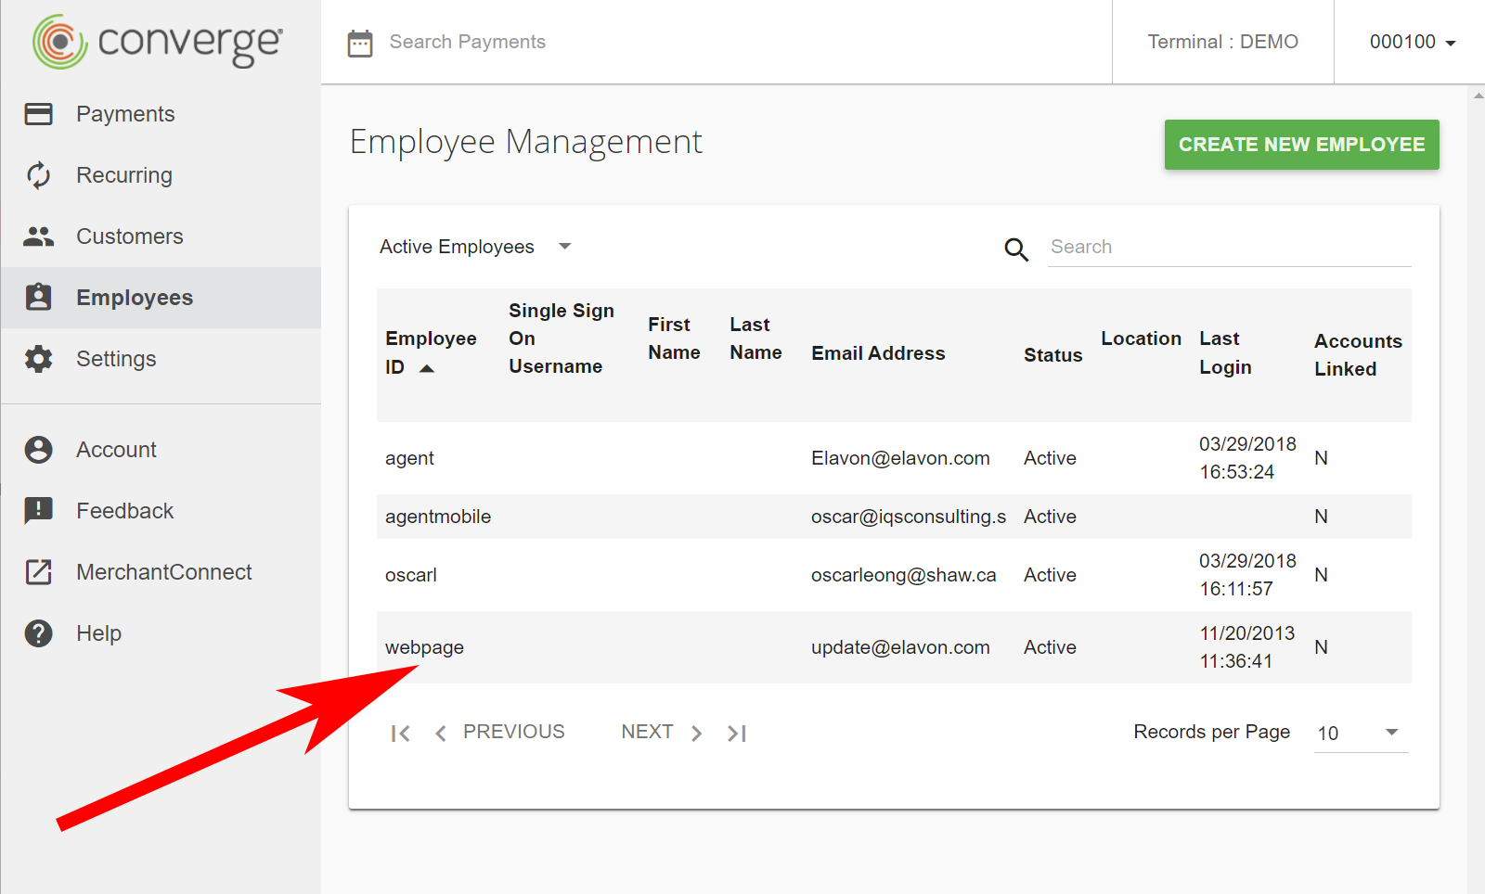The width and height of the screenshot is (1485, 894).
Task: Open Help in the sidebar
Action: point(161,633)
